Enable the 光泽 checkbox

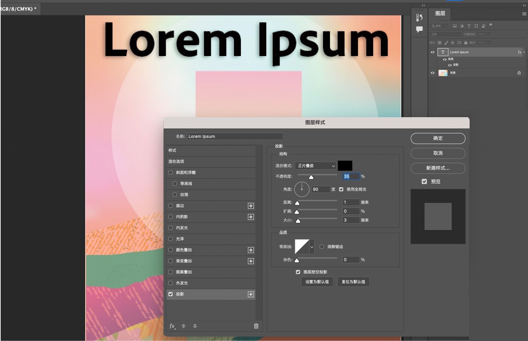(x=171, y=239)
